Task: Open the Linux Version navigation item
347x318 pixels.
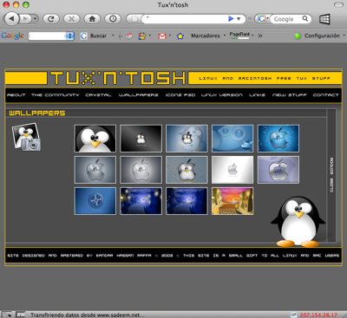Action: [x=222, y=94]
